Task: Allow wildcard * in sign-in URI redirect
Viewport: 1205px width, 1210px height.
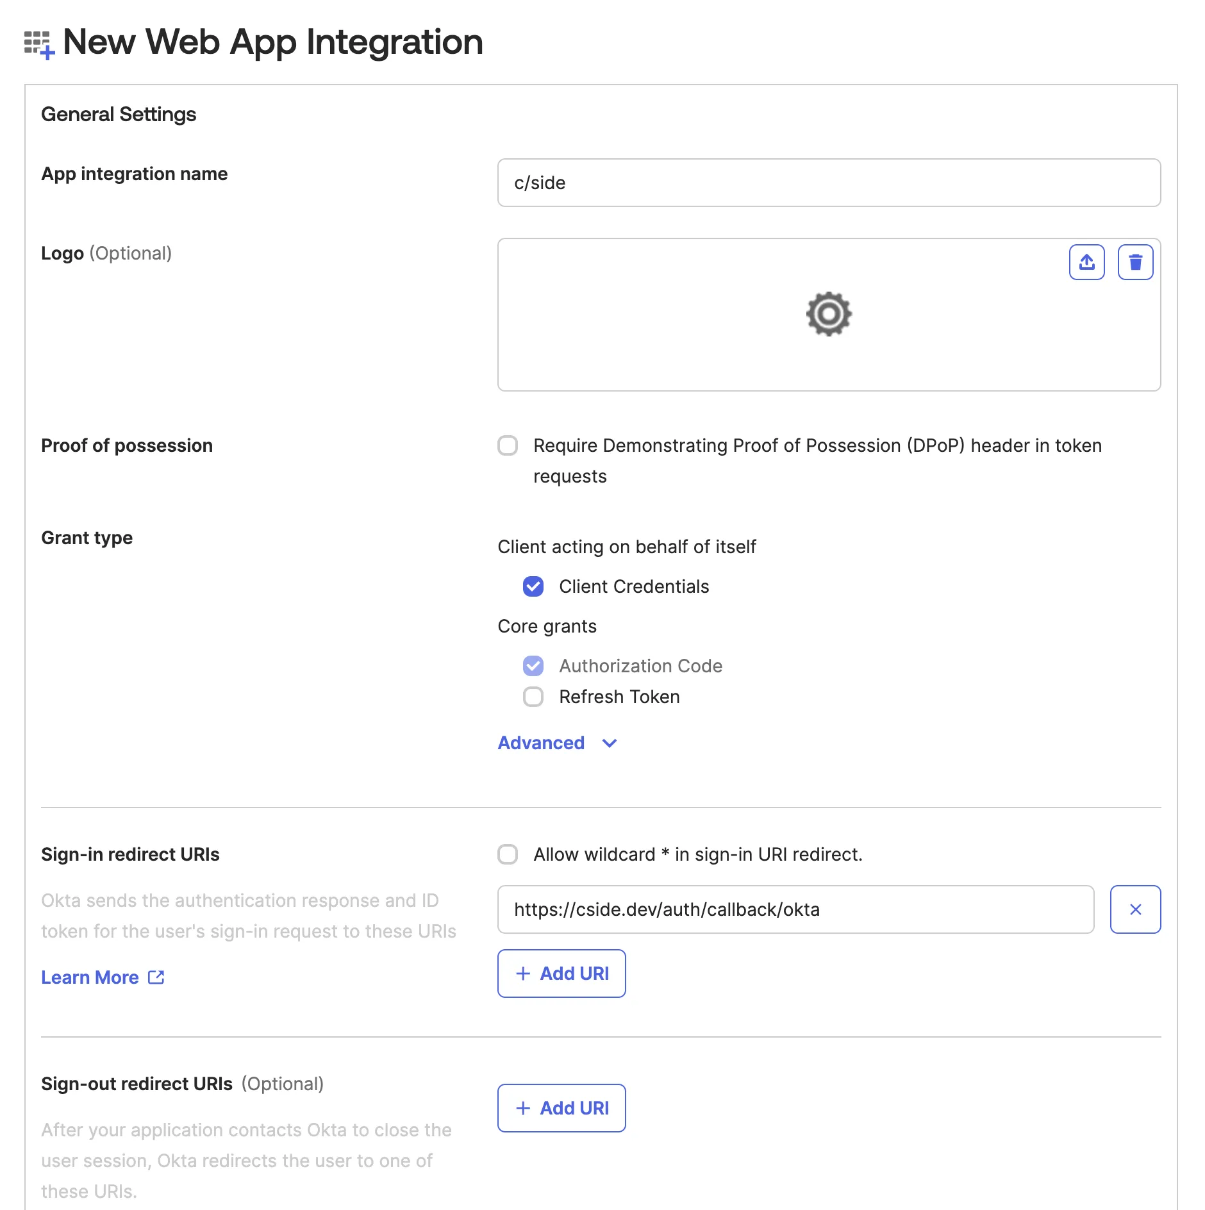Action: click(508, 854)
